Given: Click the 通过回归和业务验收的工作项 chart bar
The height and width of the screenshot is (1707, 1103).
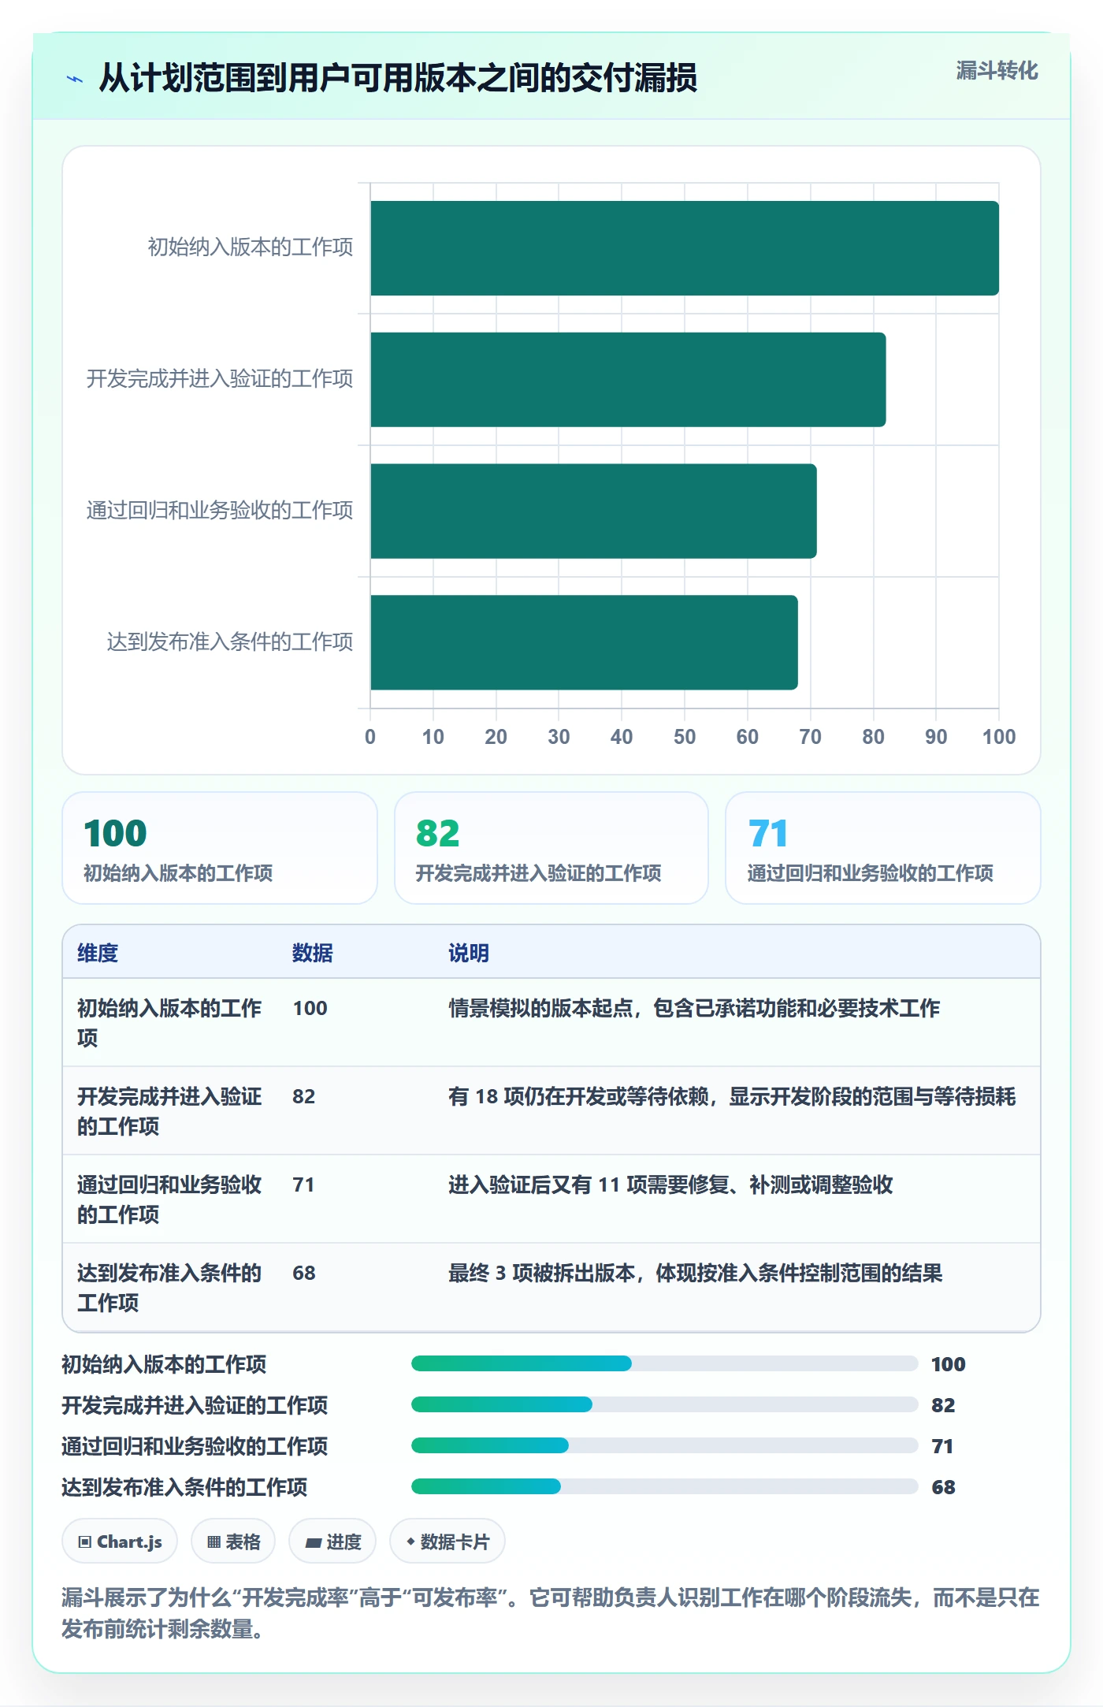Looking at the screenshot, I should click(x=593, y=511).
